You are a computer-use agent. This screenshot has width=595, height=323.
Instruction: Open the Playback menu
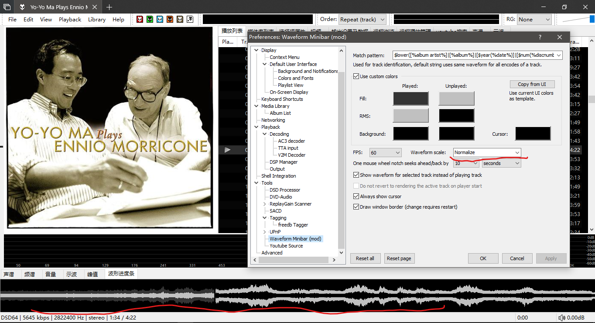click(x=70, y=19)
